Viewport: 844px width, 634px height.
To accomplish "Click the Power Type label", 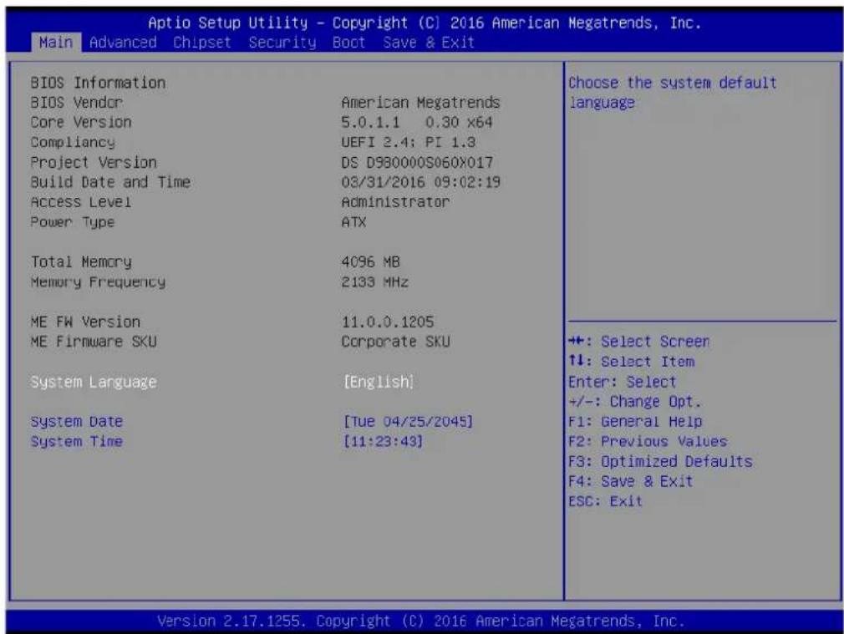I will click(73, 221).
